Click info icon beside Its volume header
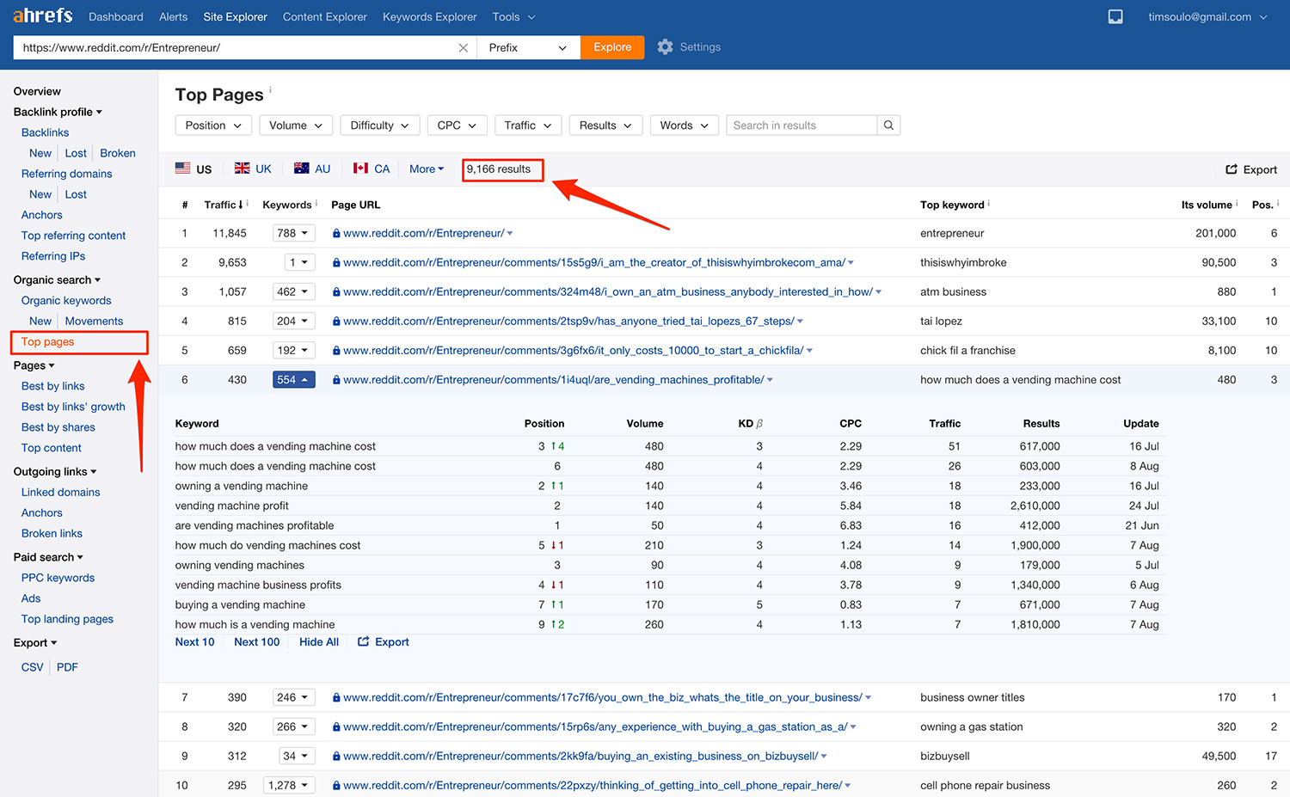 [x=1237, y=203]
